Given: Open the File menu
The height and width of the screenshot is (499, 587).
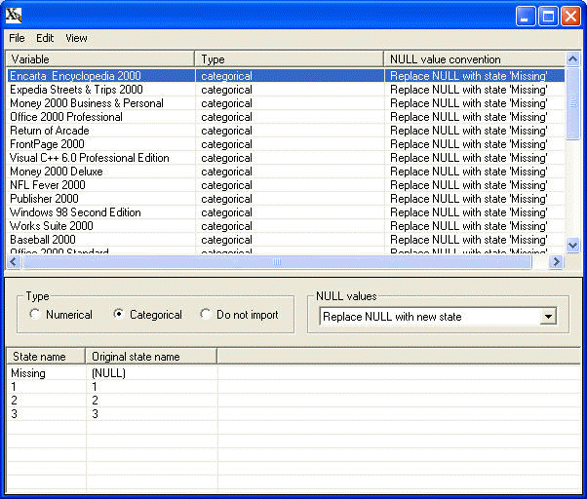Looking at the screenshot, I should point(18,38).
